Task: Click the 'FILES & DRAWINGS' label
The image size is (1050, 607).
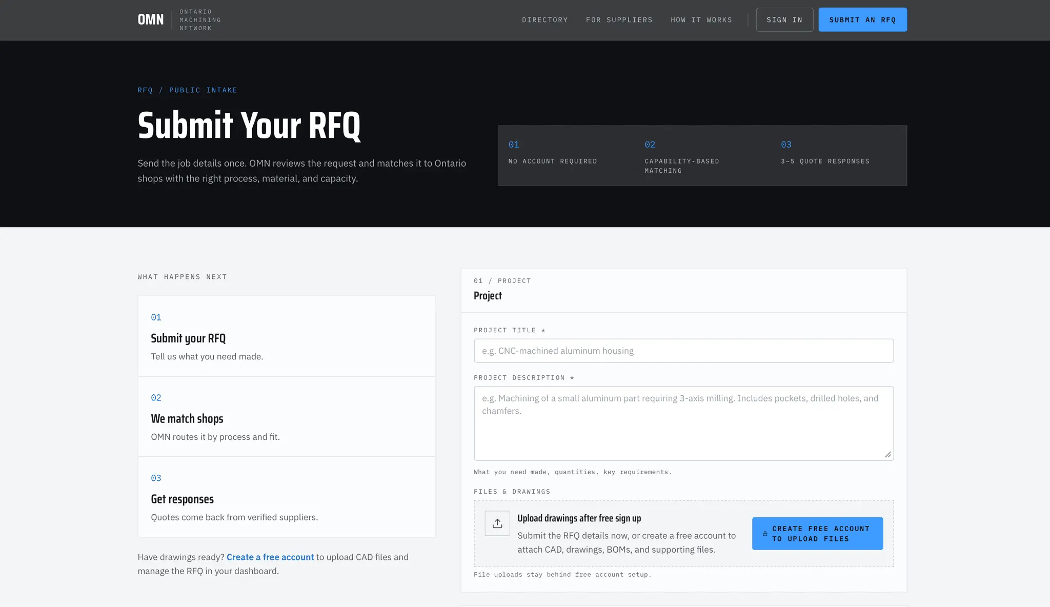Action: point(512,492)
